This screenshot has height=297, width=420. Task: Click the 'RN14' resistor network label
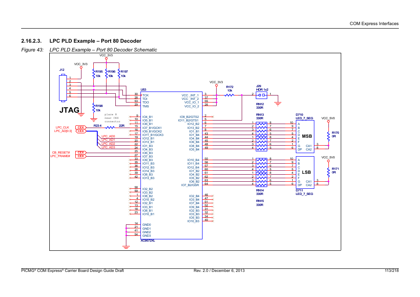click(260, 191)
